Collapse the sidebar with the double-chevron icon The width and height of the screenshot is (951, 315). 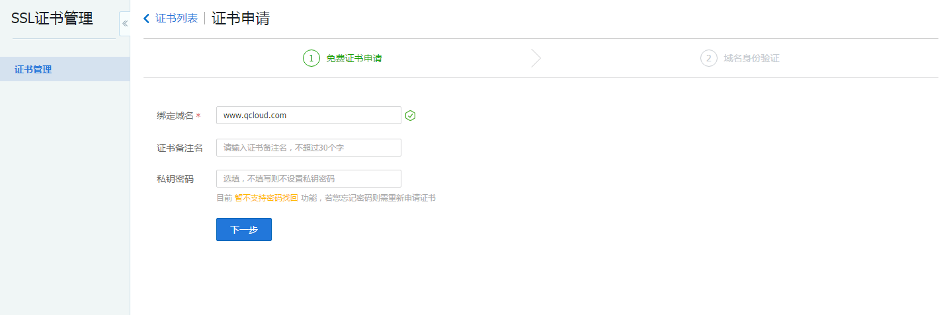(x=124, y=23)
